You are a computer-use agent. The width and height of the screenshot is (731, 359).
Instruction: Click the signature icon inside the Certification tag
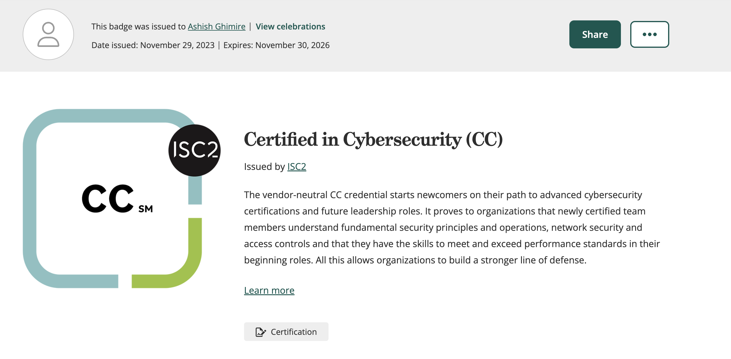261,332
